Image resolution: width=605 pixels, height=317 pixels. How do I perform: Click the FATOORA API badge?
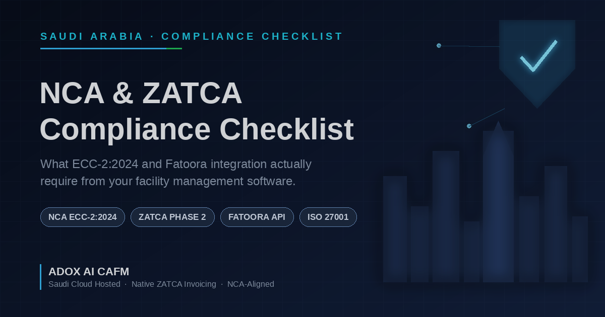click(x=257, y=217)
